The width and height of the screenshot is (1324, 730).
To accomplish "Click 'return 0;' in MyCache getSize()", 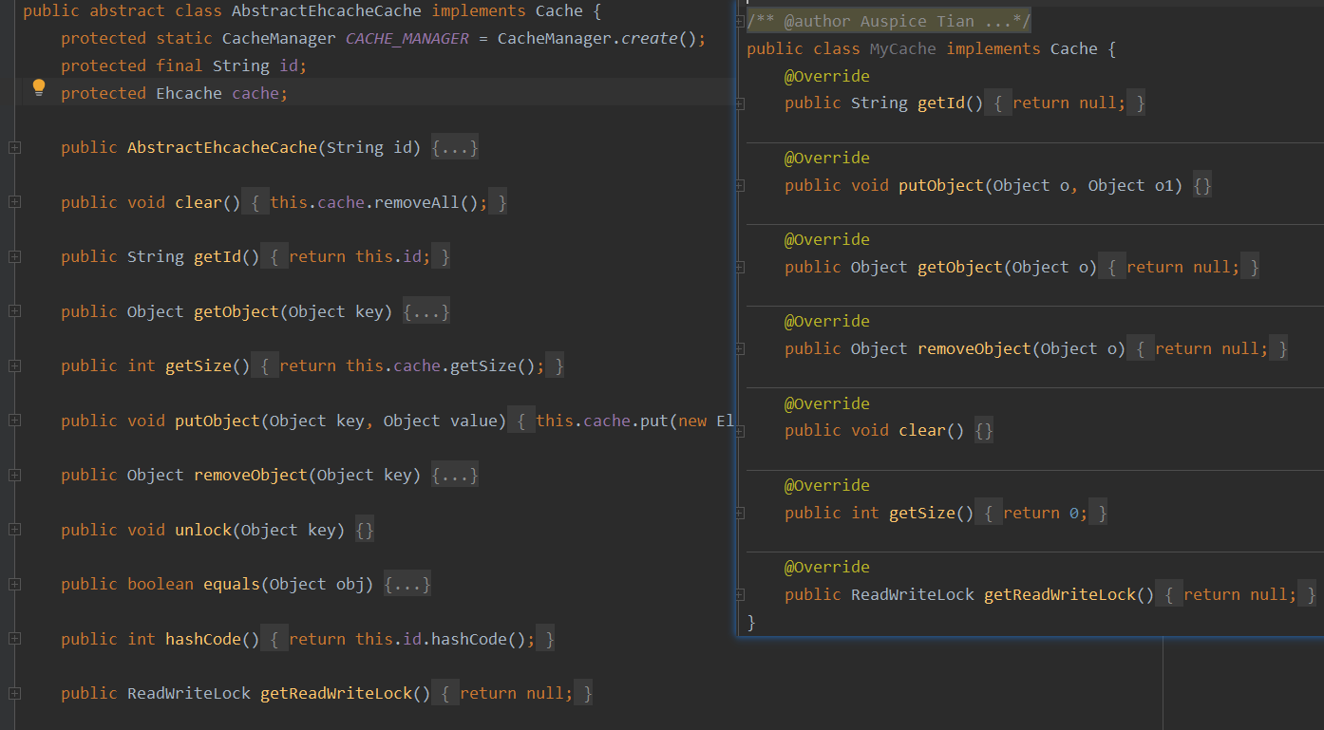I will pos(1046,513).
